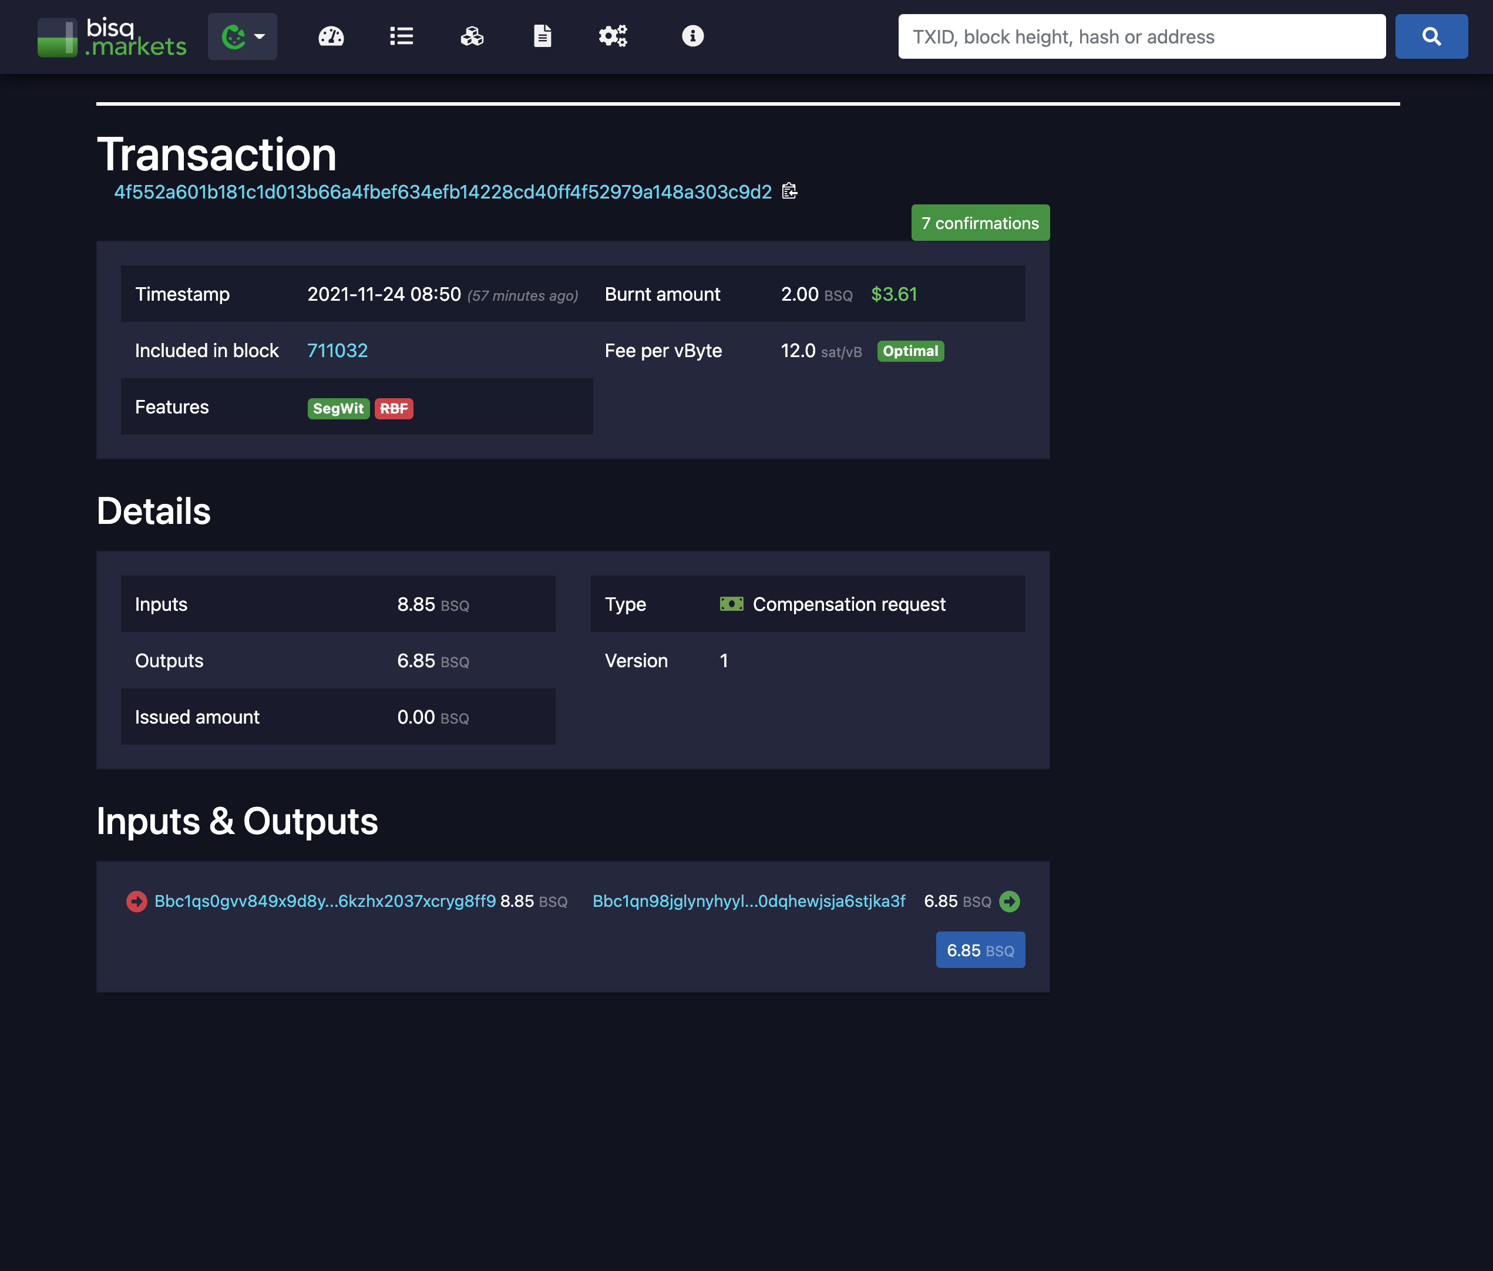Open the docs page via document icon
The height and width of the screenshot is (1271, 1493).
click(542, 36)
